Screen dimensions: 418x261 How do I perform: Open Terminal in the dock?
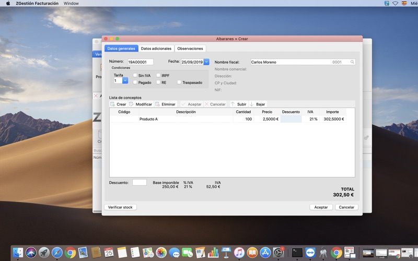point(297,253)
